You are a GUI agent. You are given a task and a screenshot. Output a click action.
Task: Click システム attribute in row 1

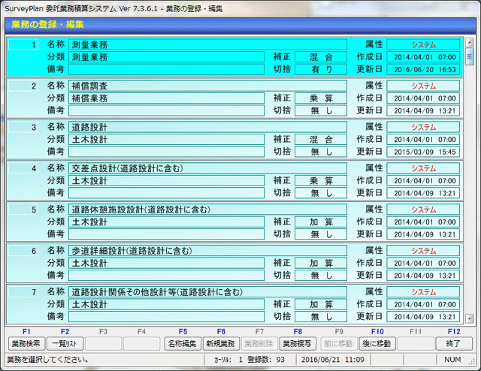tap(423, 45)
